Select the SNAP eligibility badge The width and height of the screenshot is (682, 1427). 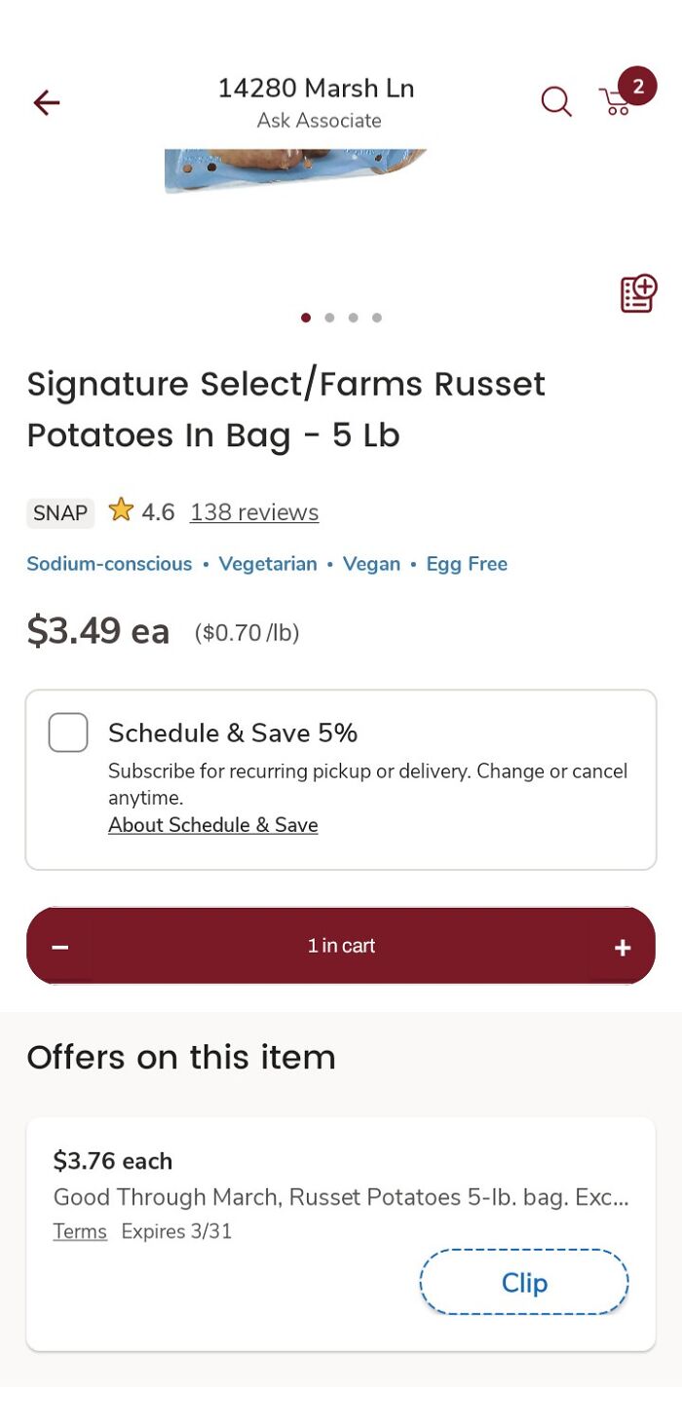pyautogui.click(x=59, y=512)
